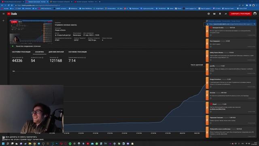The height and width of the screenshot is (146, 259).
Task: Open WhatsApp from the taskbar
Action: (x=97, y=144)
